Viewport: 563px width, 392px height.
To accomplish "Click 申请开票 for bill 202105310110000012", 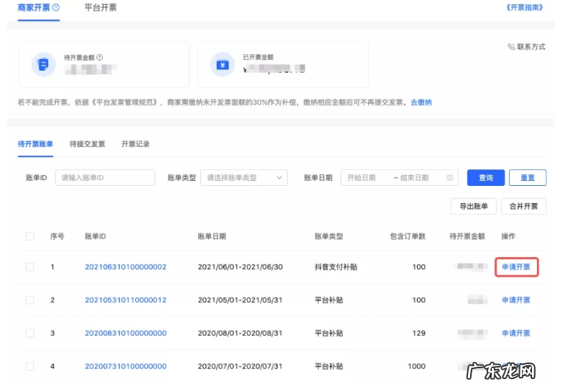I will [x=516, y=300].
